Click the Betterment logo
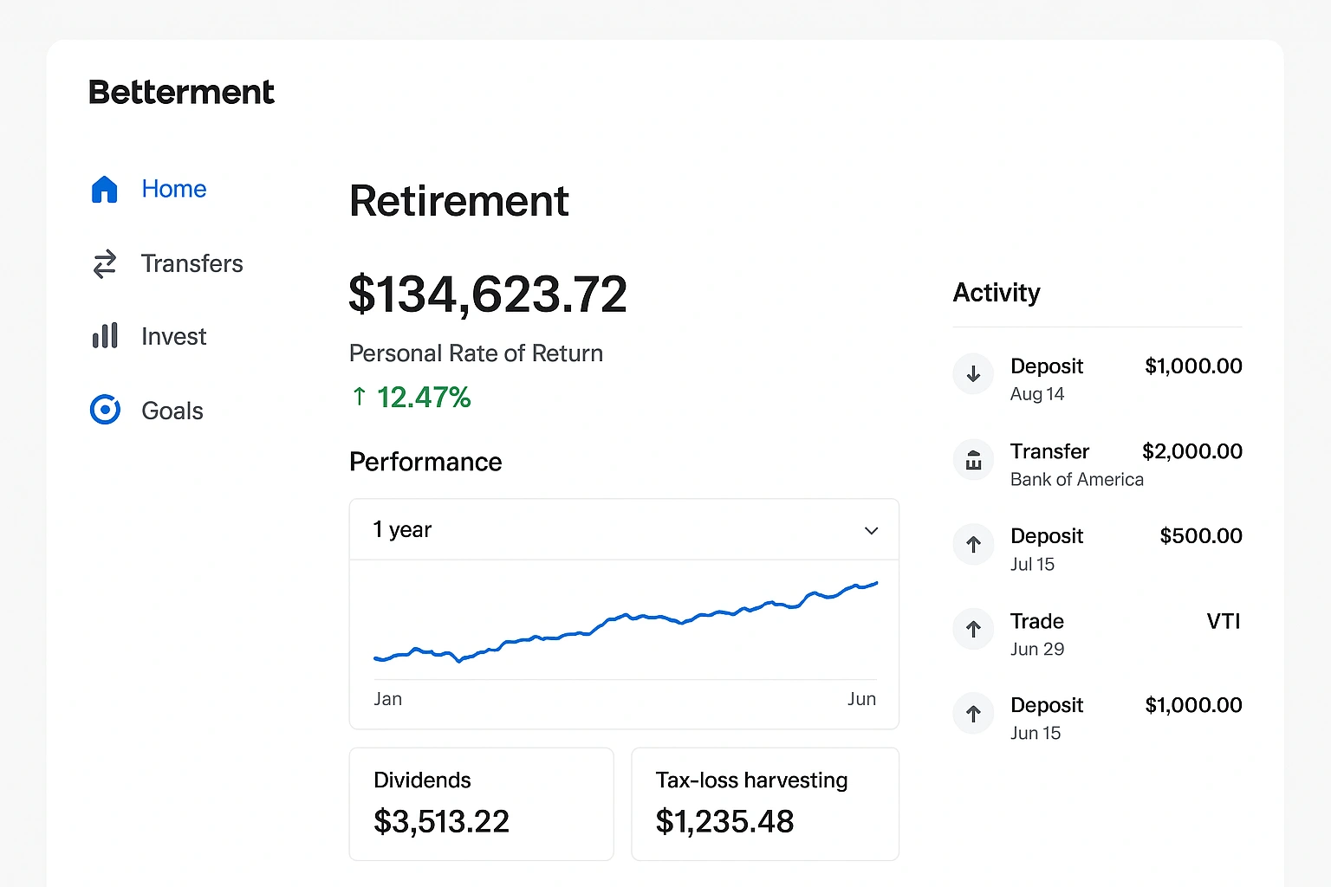1331x887 pixels. point(180,92)
